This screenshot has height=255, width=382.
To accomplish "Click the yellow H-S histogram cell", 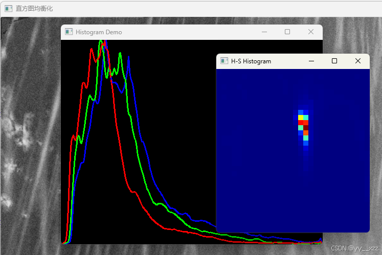I will pos(301,118).
